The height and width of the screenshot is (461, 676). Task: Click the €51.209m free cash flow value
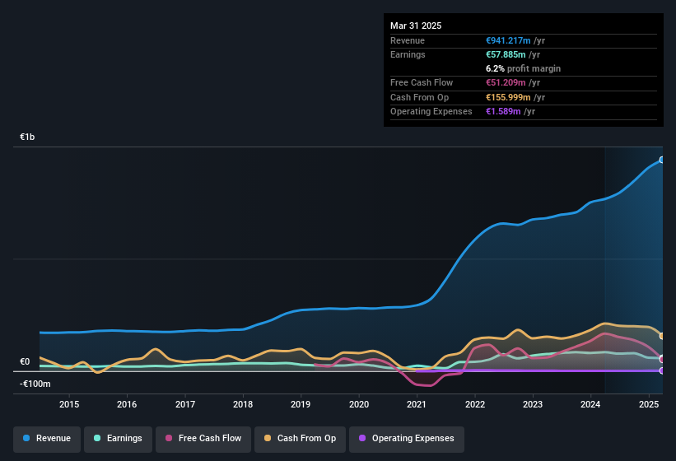pos(506,82)
